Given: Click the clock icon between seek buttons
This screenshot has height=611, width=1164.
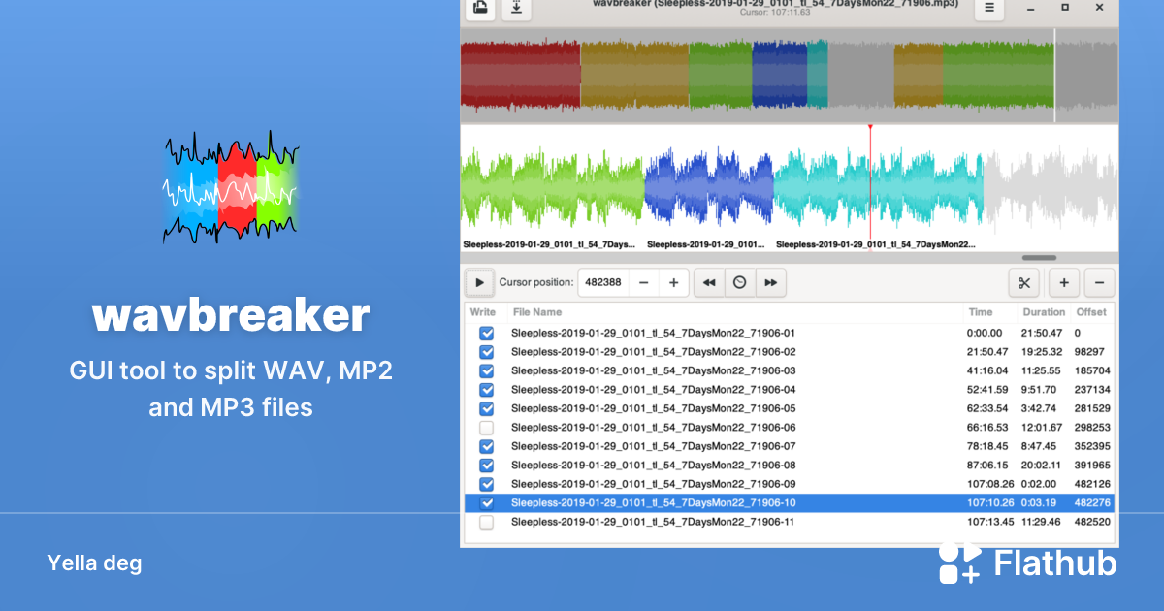Looking at the screenshot, I should click(740, 282).
